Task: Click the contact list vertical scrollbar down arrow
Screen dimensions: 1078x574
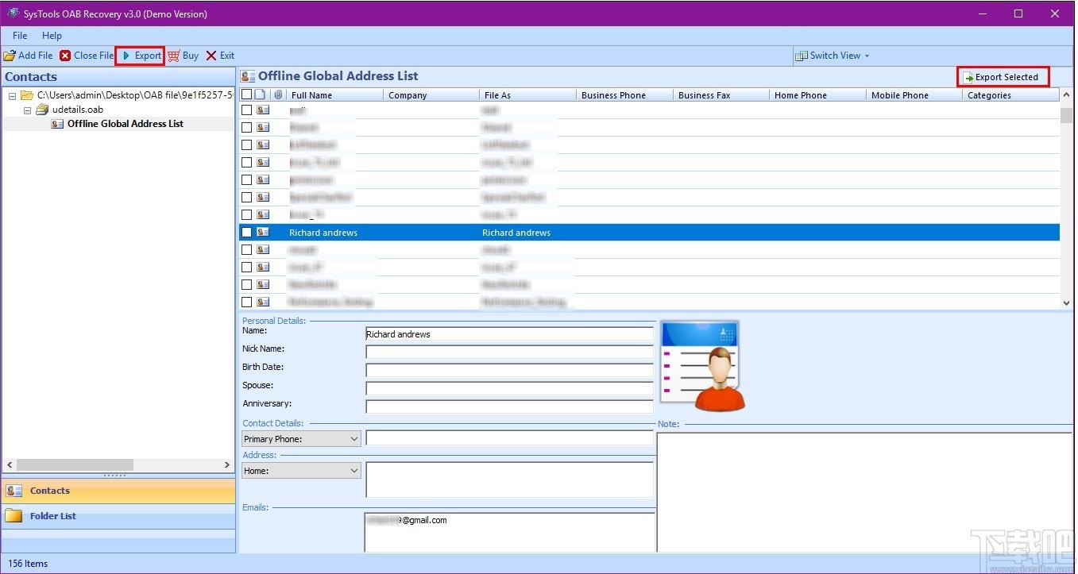Action: point(1066,302)
